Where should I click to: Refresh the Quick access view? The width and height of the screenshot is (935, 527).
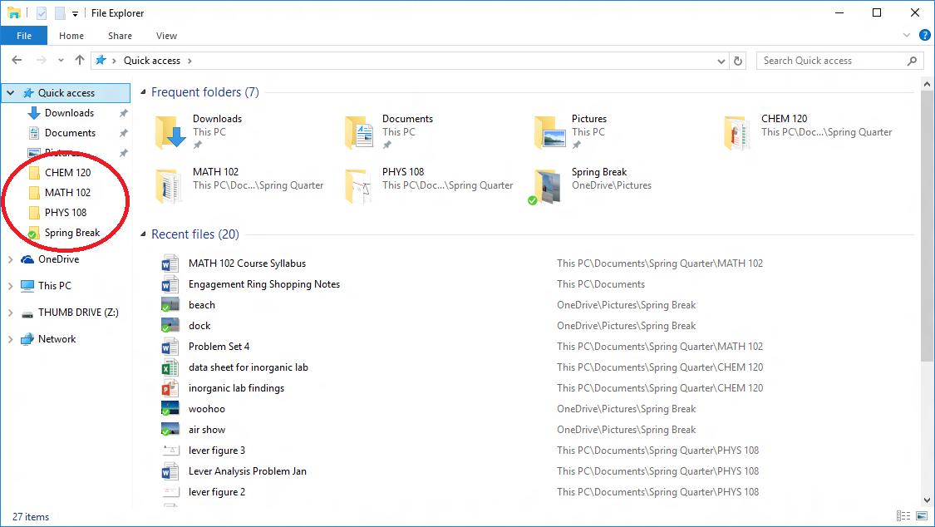tap(738, 61)
